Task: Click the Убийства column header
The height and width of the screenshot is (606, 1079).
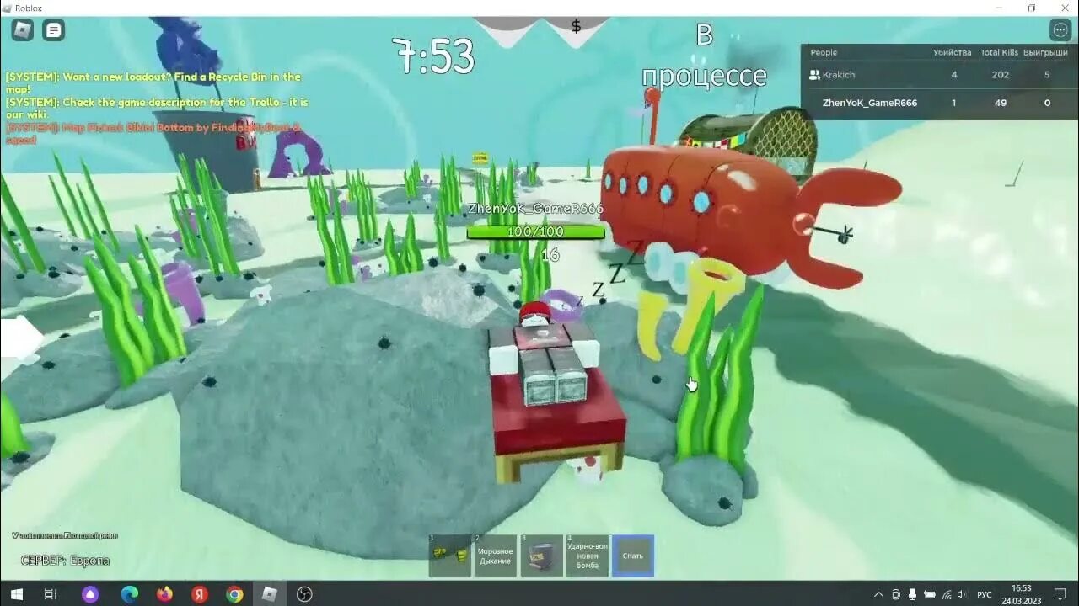Action: point(952,52)
